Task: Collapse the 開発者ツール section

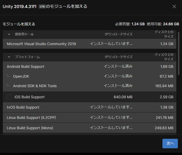Action: coord(9,34)
